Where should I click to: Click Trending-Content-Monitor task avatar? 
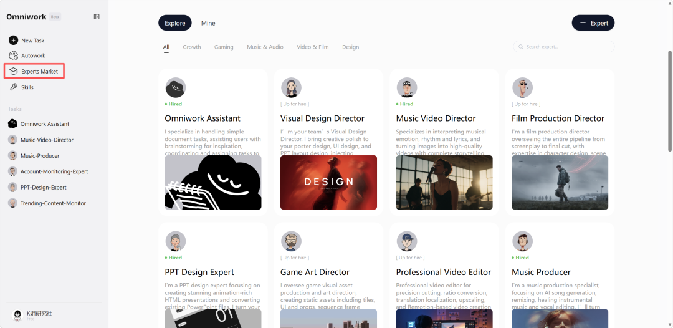click(13, 203)
